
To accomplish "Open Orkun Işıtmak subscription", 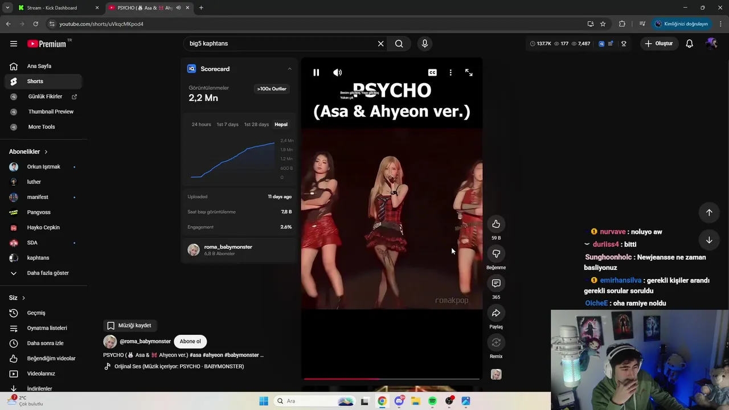I will point(43,167).
